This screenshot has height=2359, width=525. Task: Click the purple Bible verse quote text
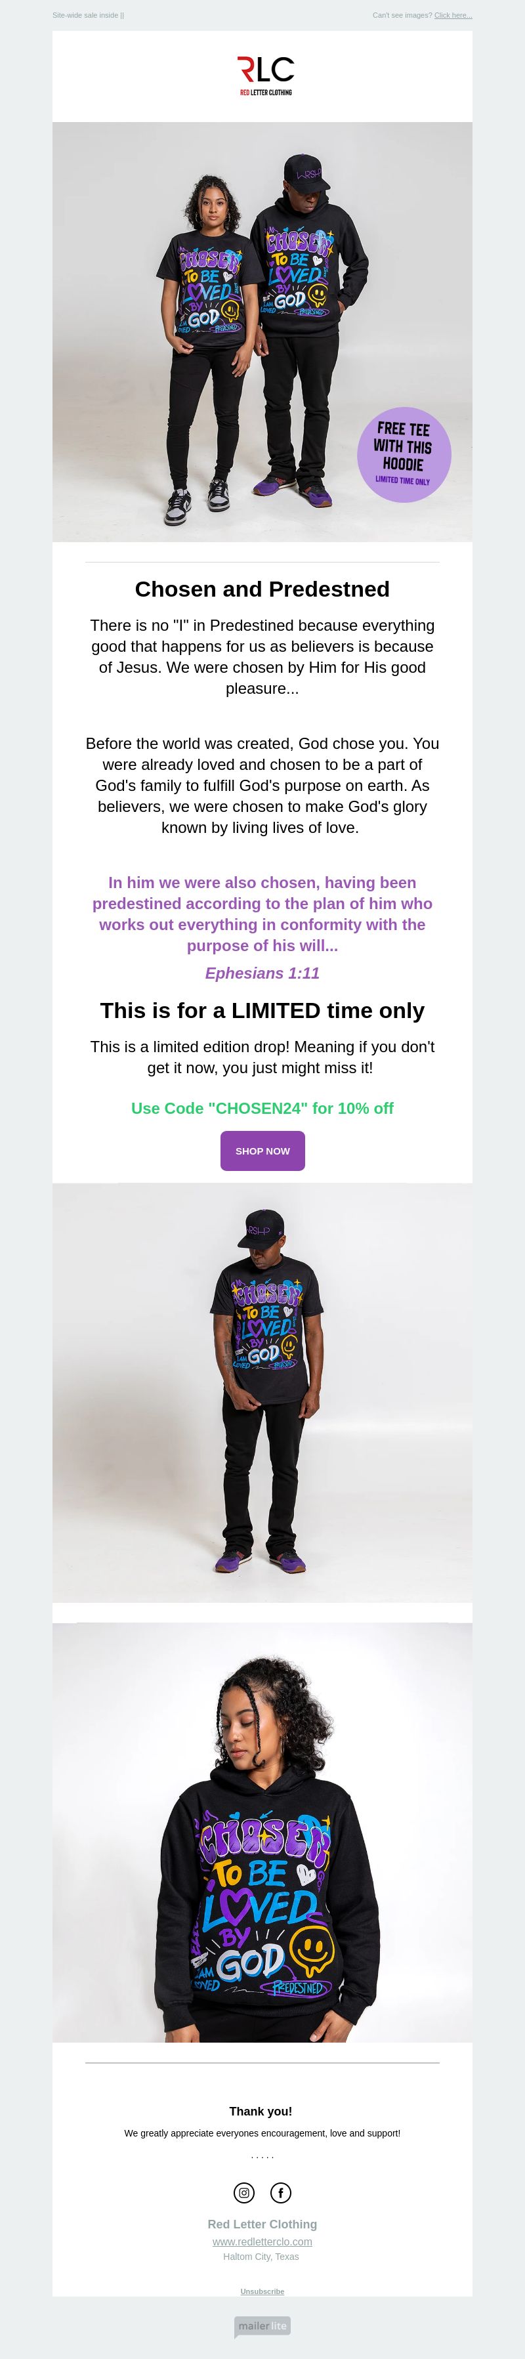click(x=262, y=914)
